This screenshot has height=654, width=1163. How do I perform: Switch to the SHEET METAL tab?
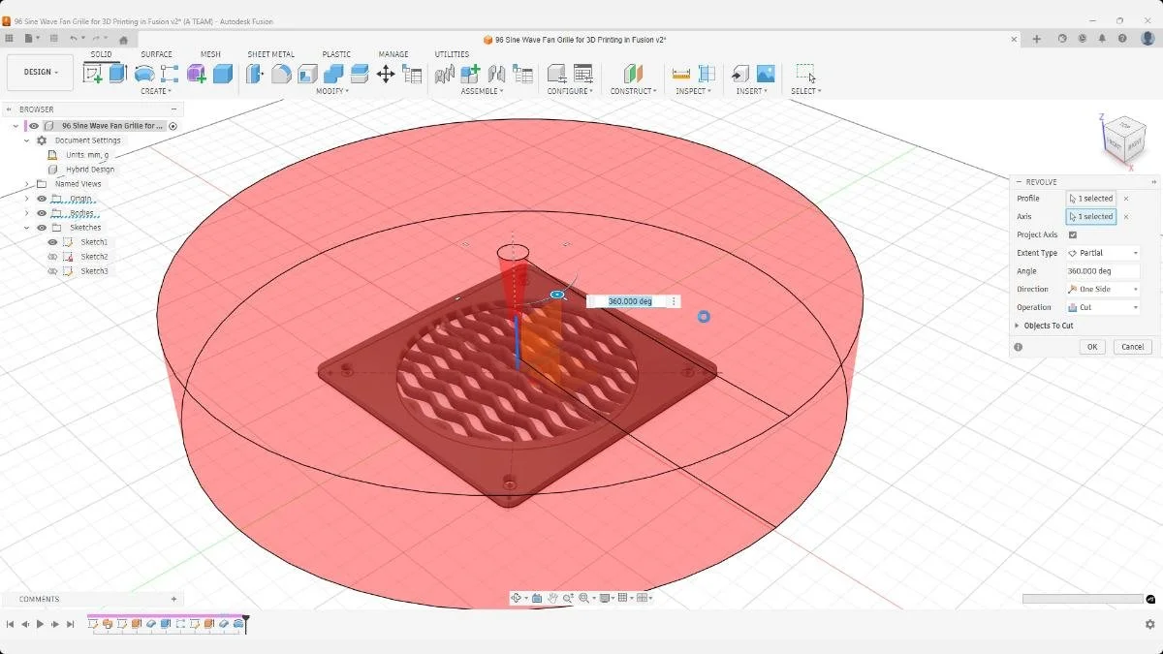270,54
